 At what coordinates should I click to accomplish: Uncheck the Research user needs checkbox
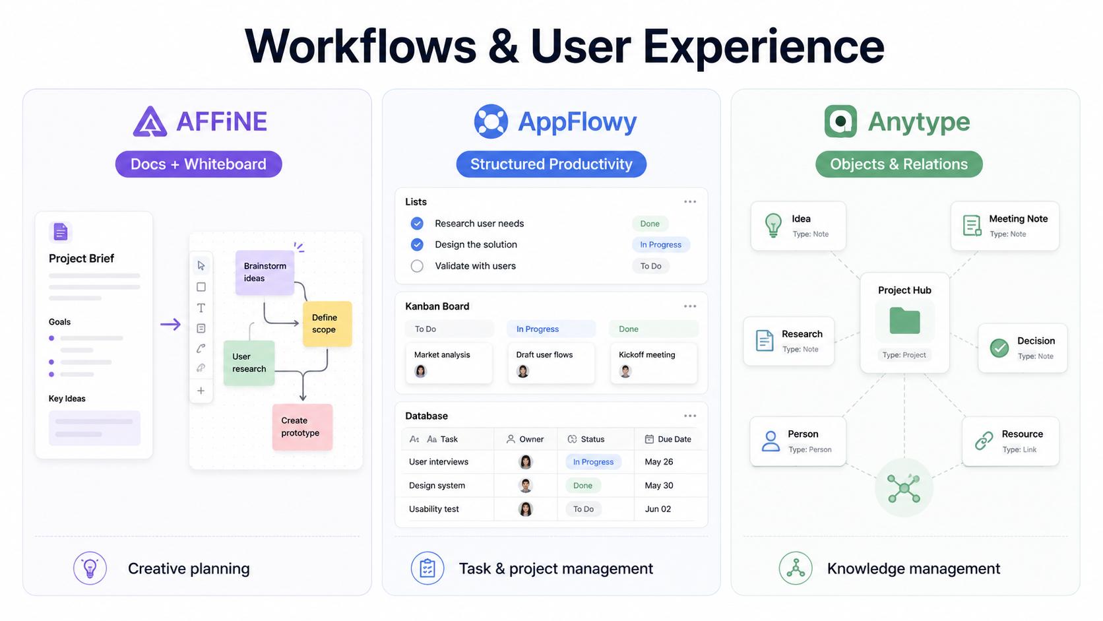click(x=417, y=224)
